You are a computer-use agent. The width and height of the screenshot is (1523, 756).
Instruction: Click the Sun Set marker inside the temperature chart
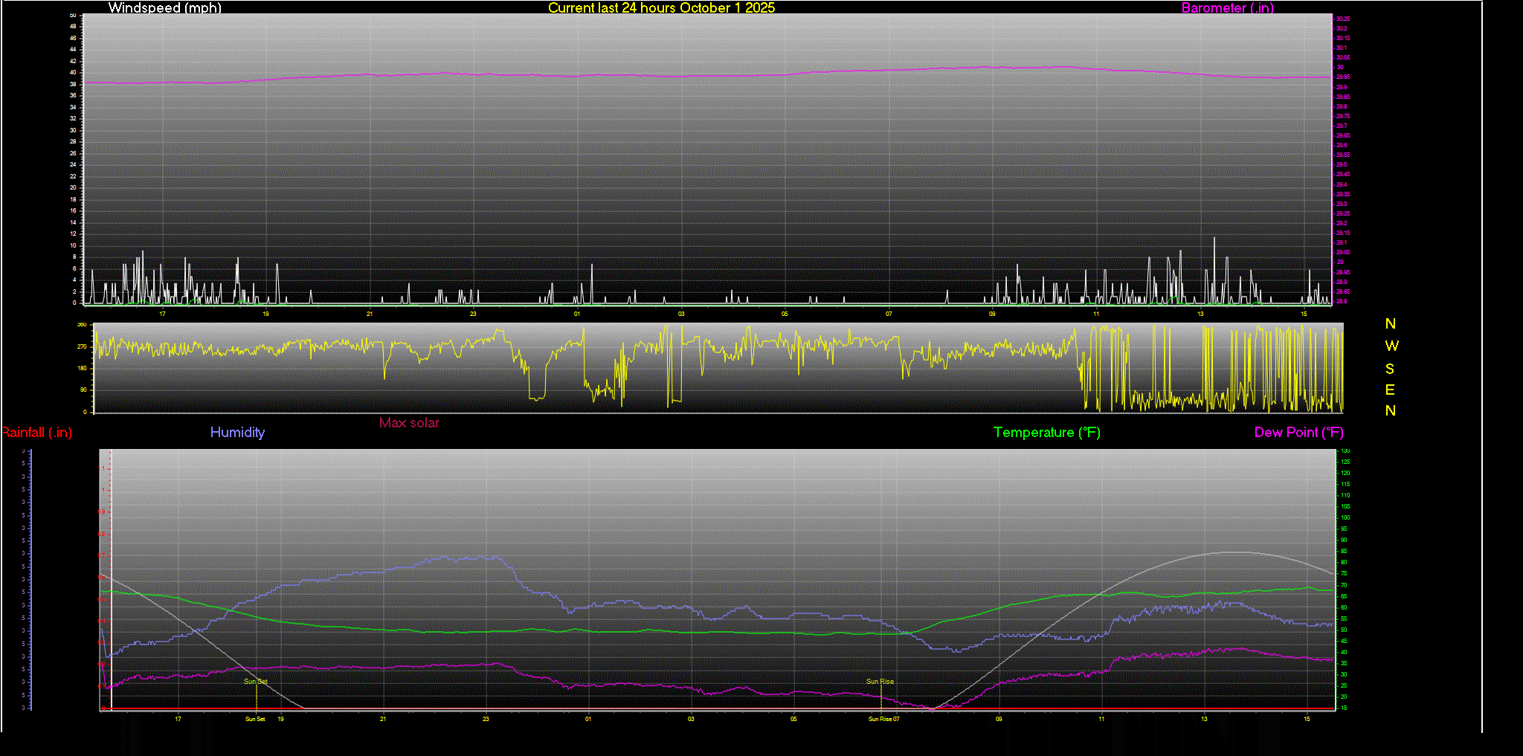(x=256, y=682)
